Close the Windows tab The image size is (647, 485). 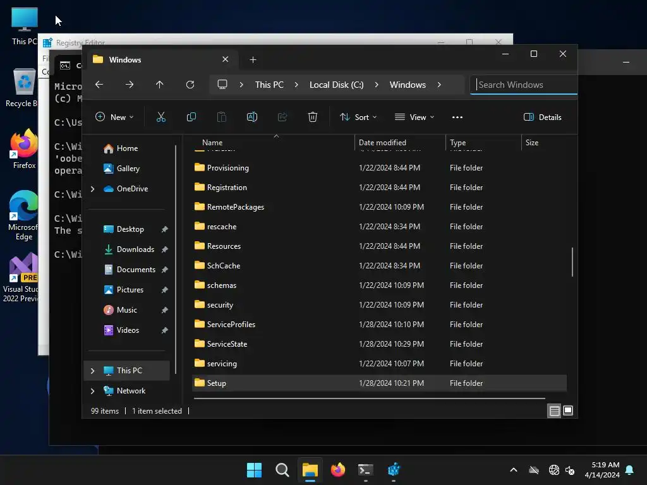pyautogui.click(x=226, y=59)
